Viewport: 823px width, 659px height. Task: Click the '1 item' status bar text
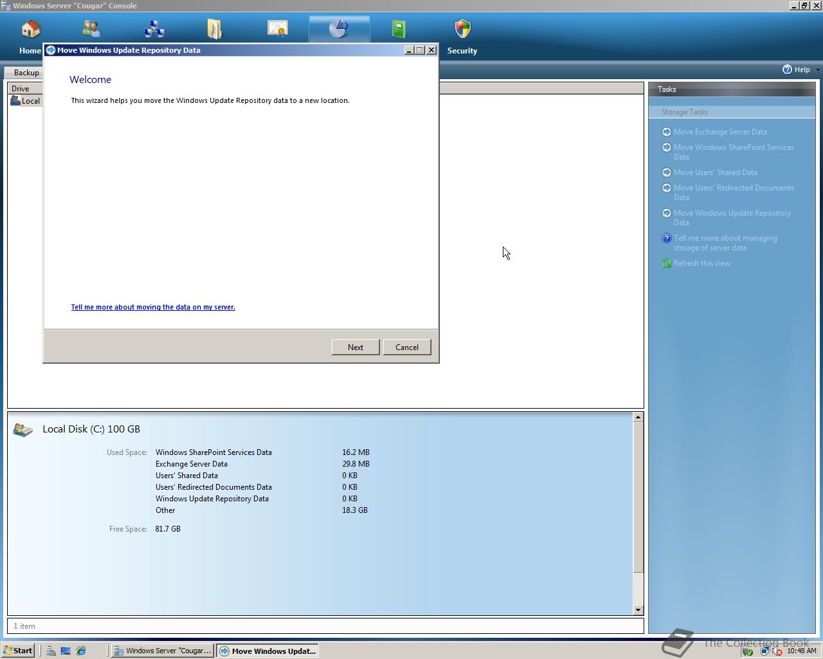coord(24,626)
